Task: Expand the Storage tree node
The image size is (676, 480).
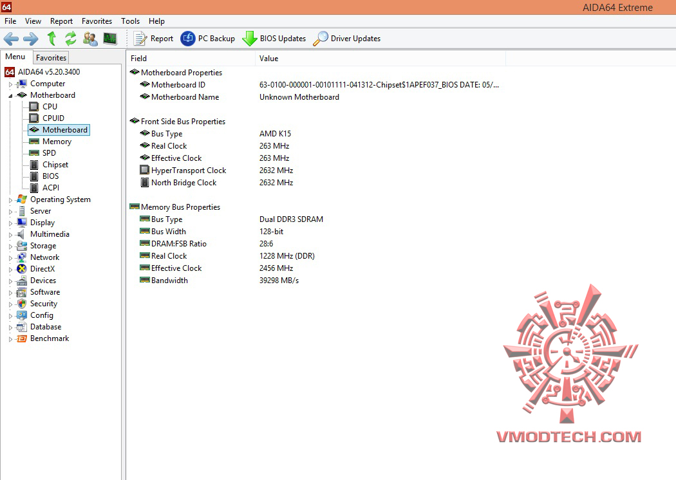Action: point(10,246)
